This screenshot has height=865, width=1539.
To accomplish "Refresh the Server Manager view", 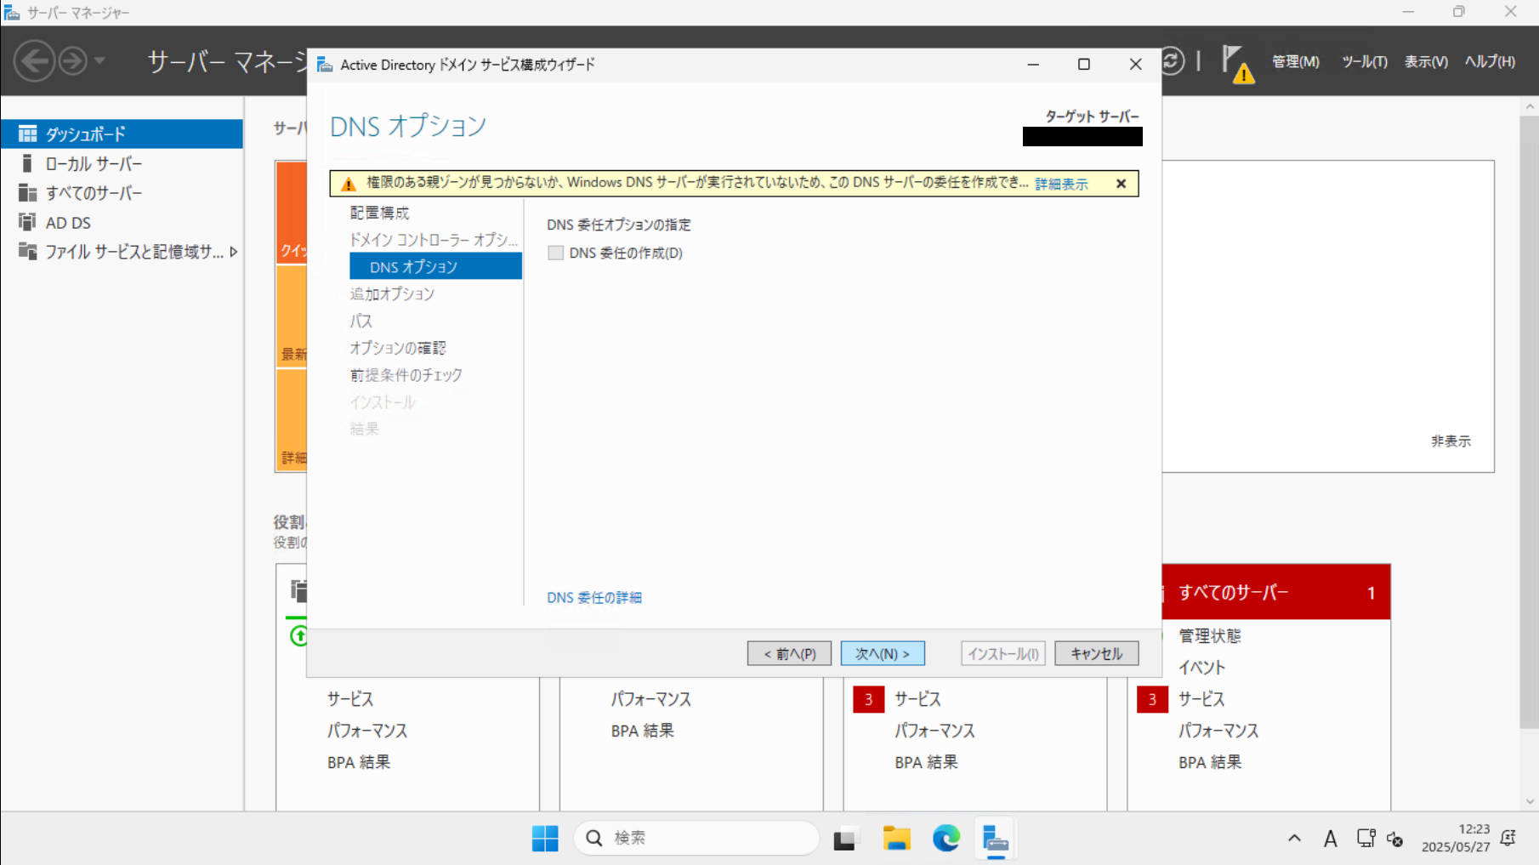I will [x=1173, y=60].
